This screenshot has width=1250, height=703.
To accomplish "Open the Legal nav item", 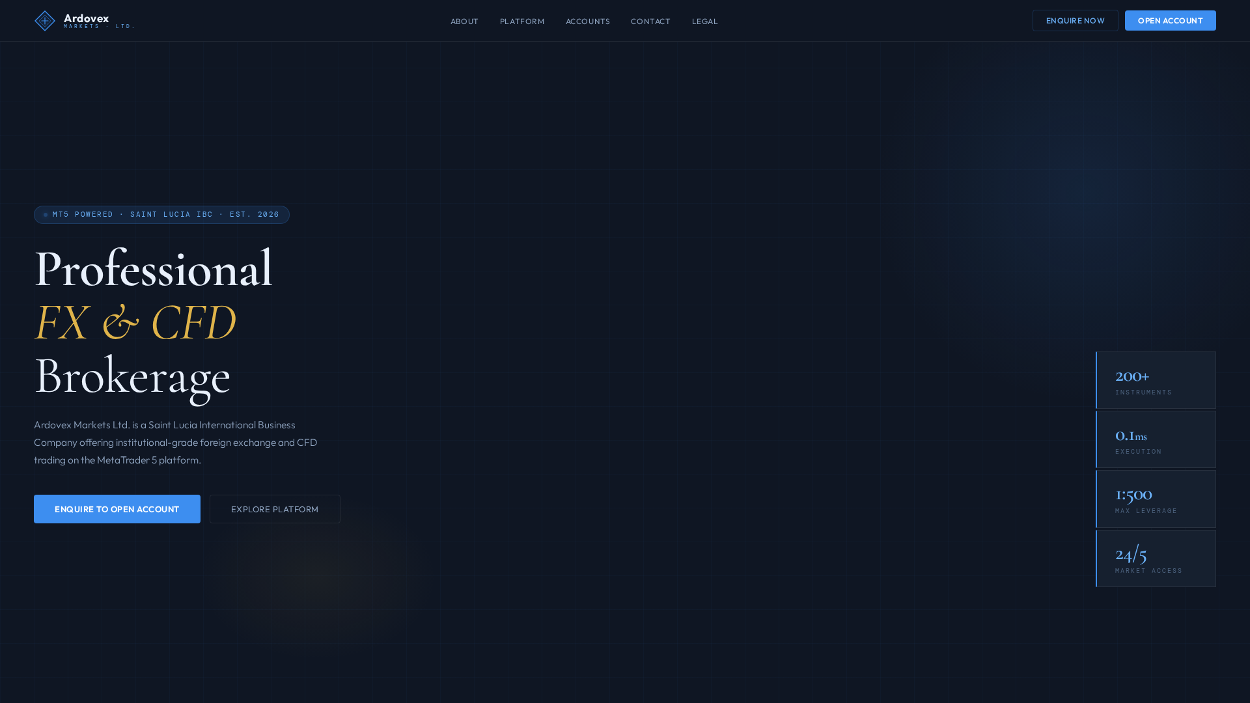I will click(x=705, y=21).
